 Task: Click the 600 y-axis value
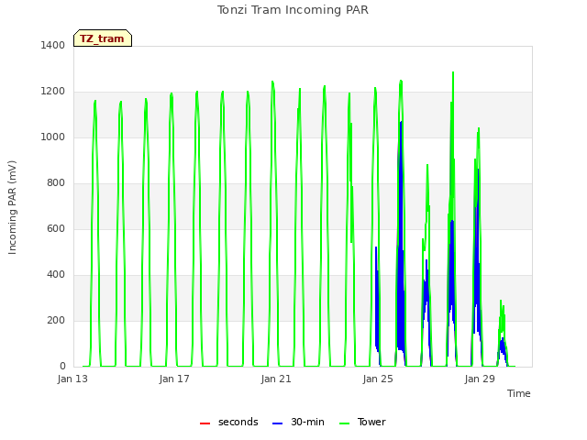[x=56, y=228]
